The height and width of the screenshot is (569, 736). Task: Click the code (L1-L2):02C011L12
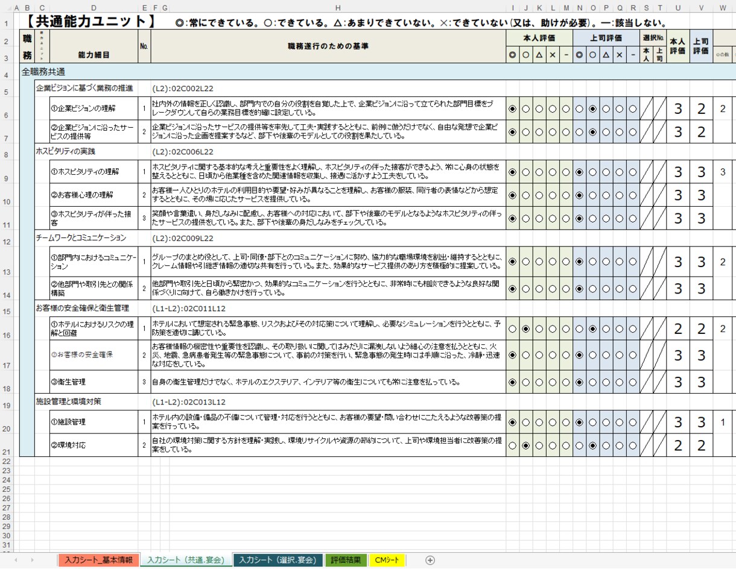[189, 308]
